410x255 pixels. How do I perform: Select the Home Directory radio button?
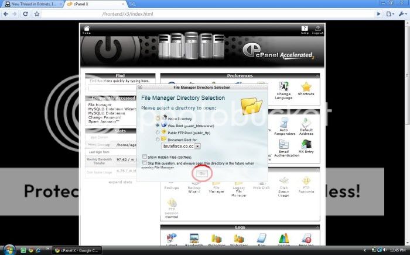tap(158, 118)
